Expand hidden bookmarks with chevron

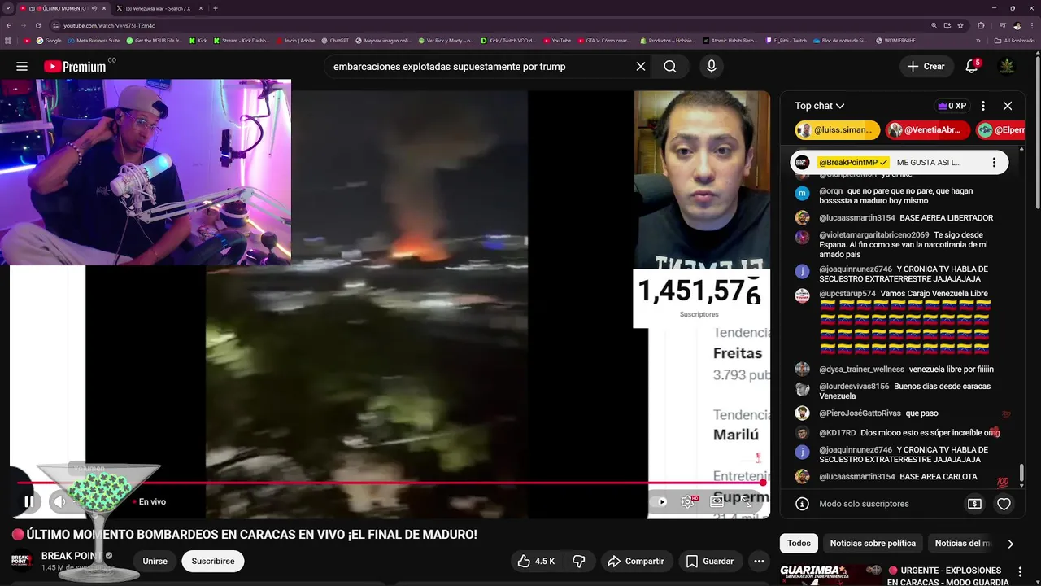point(978,40)
